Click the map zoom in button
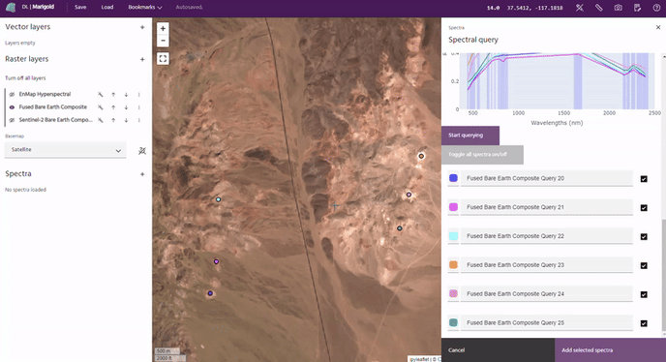 click(x=163, y=28)
